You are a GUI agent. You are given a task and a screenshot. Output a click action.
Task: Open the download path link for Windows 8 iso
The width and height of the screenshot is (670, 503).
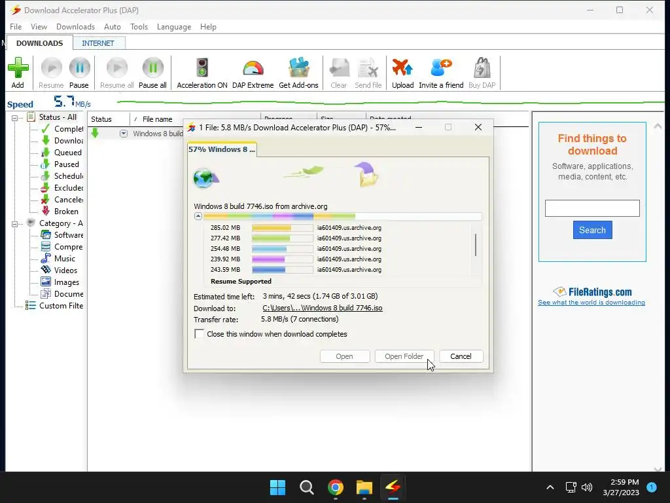[x=322, y=308]
